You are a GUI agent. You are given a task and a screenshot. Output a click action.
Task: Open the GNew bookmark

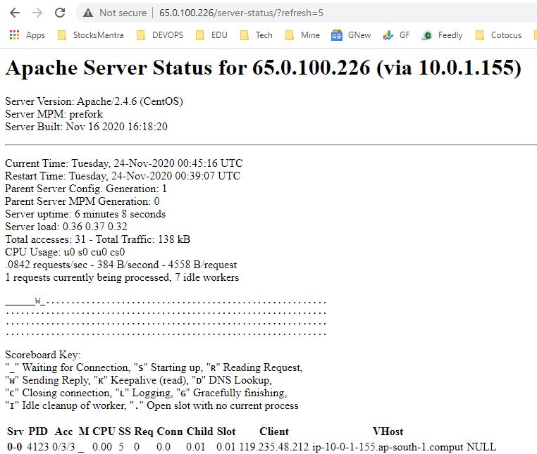351,35
